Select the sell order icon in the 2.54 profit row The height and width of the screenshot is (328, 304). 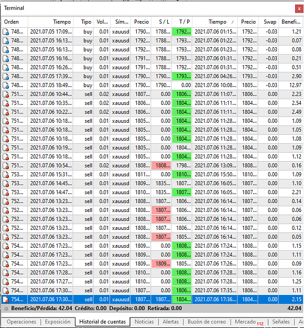point(6,103)
